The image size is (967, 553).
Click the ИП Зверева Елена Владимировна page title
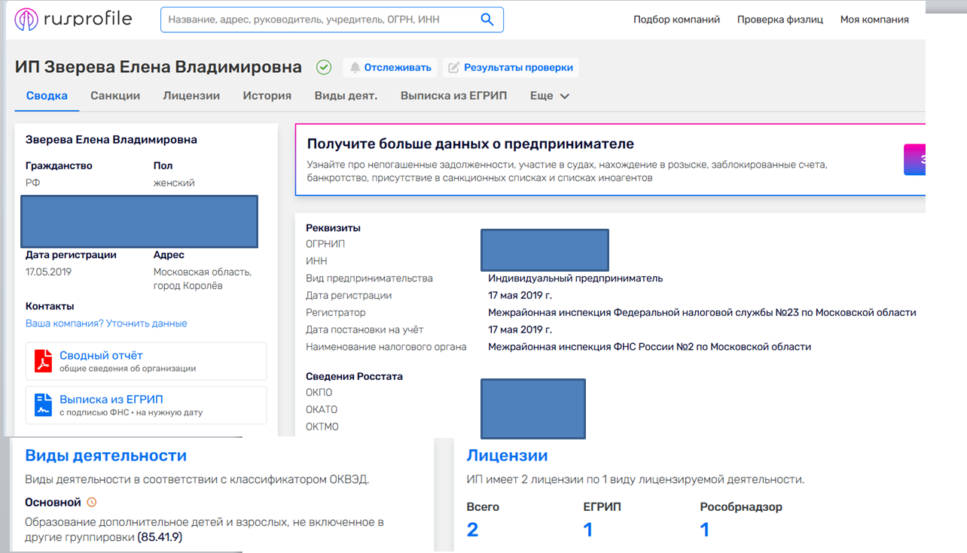click(x=158, y=68)
